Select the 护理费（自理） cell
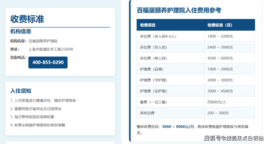This screenshot has width=270, height=144. pos(170,69)
